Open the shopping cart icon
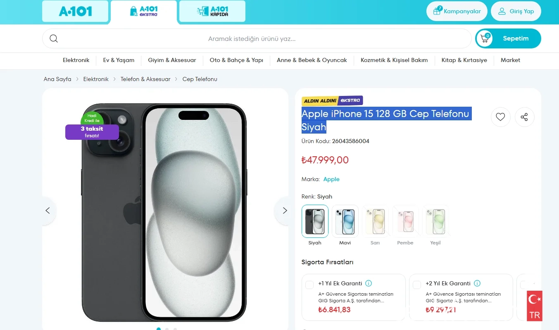This screenshot has width=559, height=330. pyautogui.click(x=485, y=38)
